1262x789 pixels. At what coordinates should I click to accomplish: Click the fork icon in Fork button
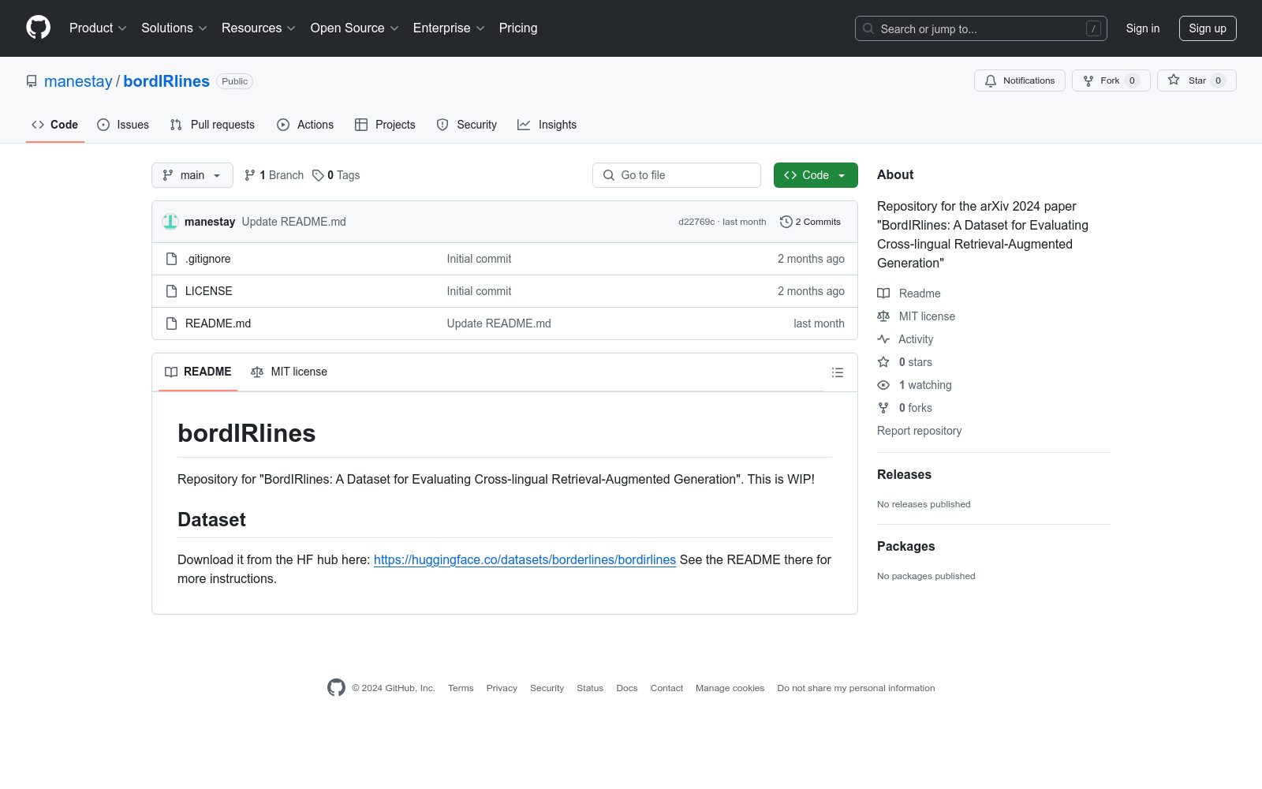1088,80
